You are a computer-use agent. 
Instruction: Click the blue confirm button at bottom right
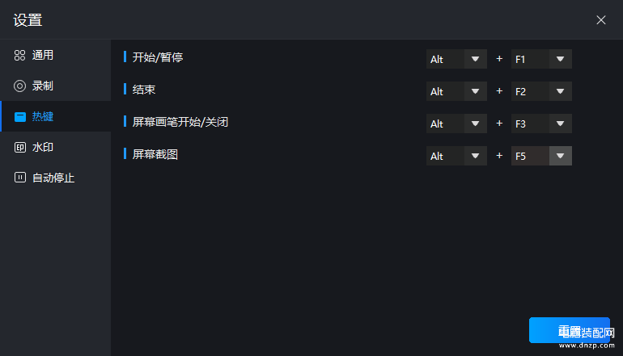pyautogui.click(x=570, y=330)
